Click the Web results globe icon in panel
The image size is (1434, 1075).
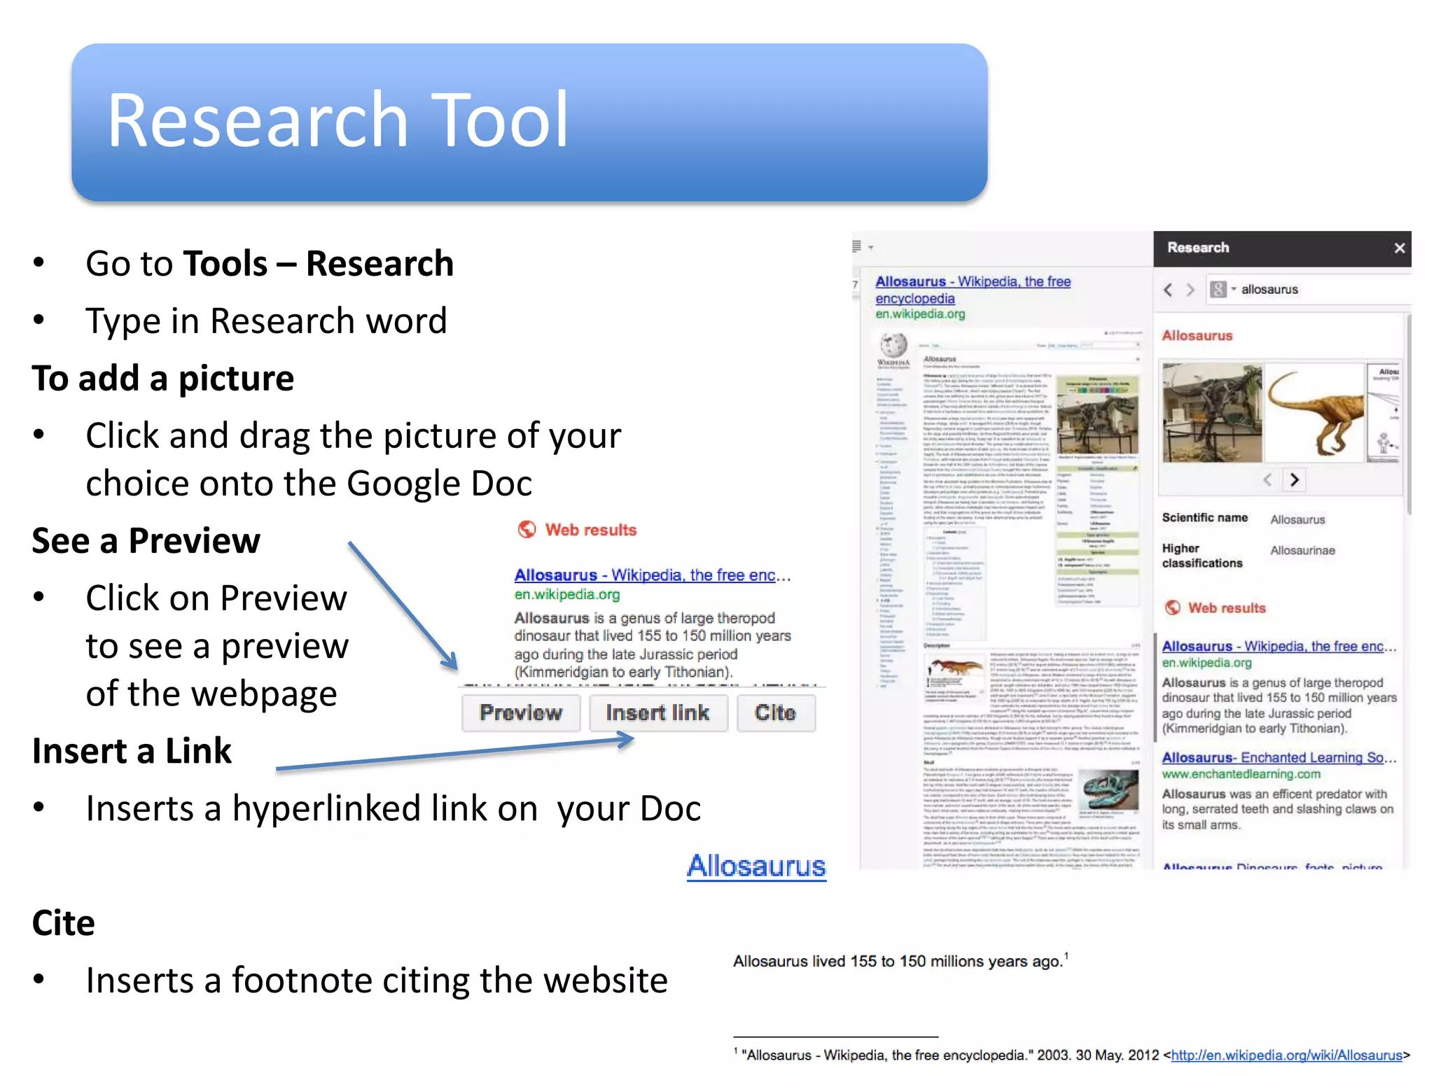click(x=1173, y=607)
